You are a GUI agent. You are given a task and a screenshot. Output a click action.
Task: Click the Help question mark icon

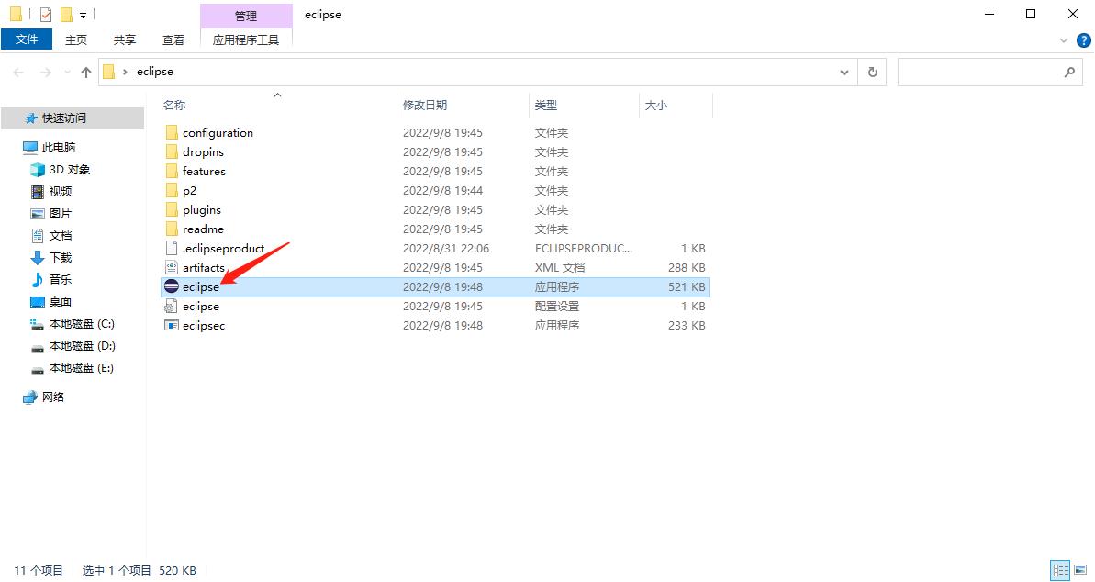pos(1082,39)
